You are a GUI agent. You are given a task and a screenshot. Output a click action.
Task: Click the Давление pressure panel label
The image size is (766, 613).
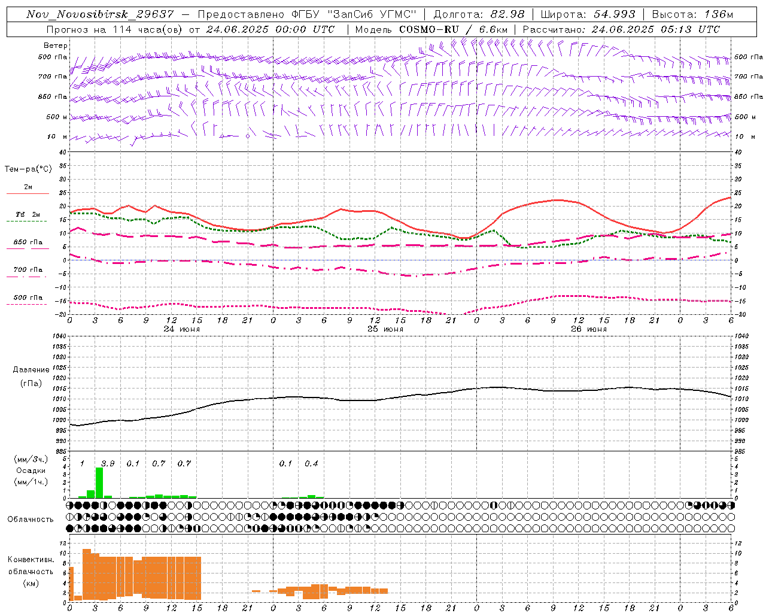pos(31,370)
